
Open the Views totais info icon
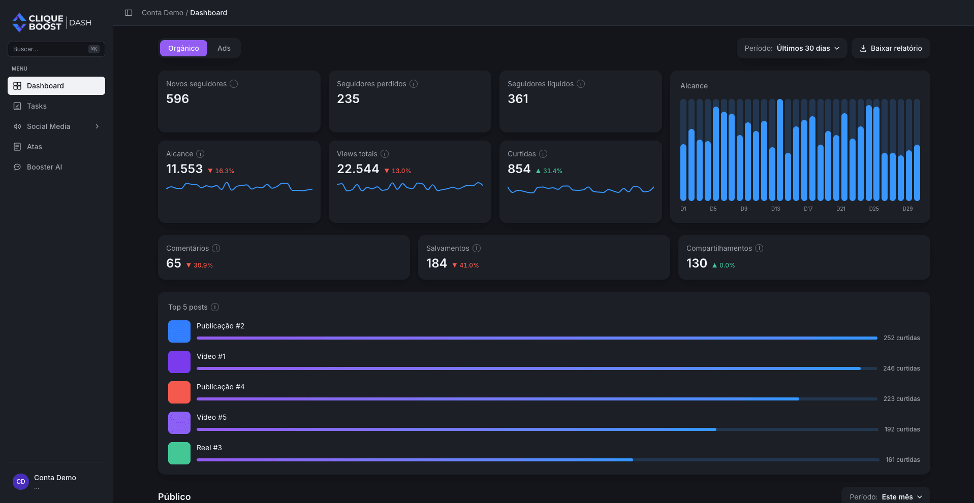click(385, 154)
